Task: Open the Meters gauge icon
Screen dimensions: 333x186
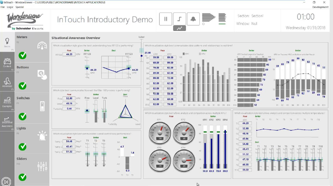Action: tap(42, 46)
